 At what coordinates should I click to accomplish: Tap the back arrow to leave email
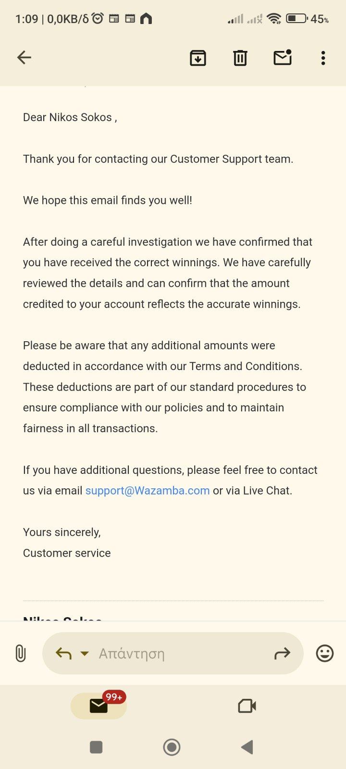pyautogui.click(x=24, y=58)
